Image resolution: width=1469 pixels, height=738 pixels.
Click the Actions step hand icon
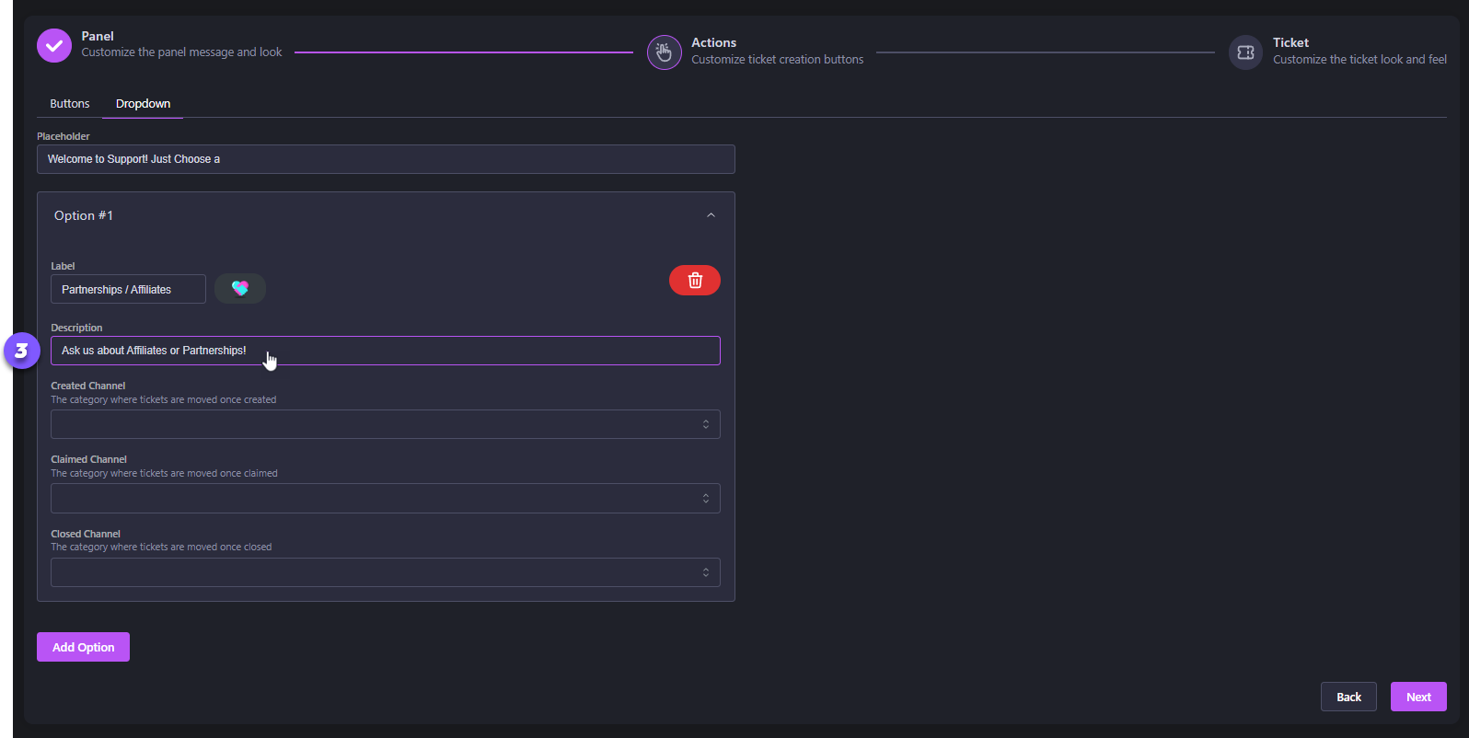point(664,52)
